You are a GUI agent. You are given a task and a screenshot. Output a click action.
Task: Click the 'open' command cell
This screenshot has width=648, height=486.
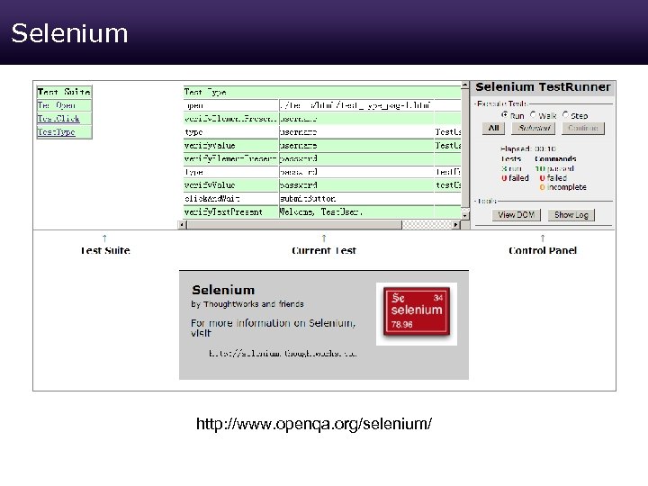coord(231,105)
